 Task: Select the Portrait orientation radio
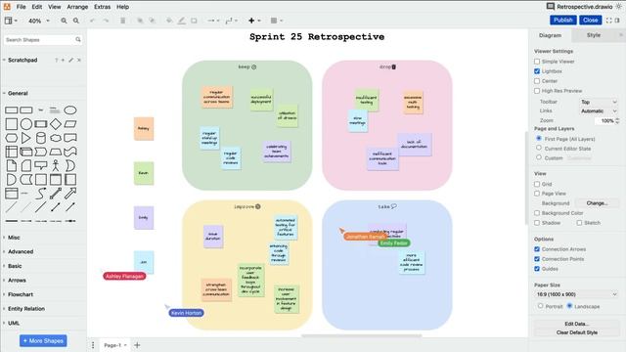tap(541, 306)
